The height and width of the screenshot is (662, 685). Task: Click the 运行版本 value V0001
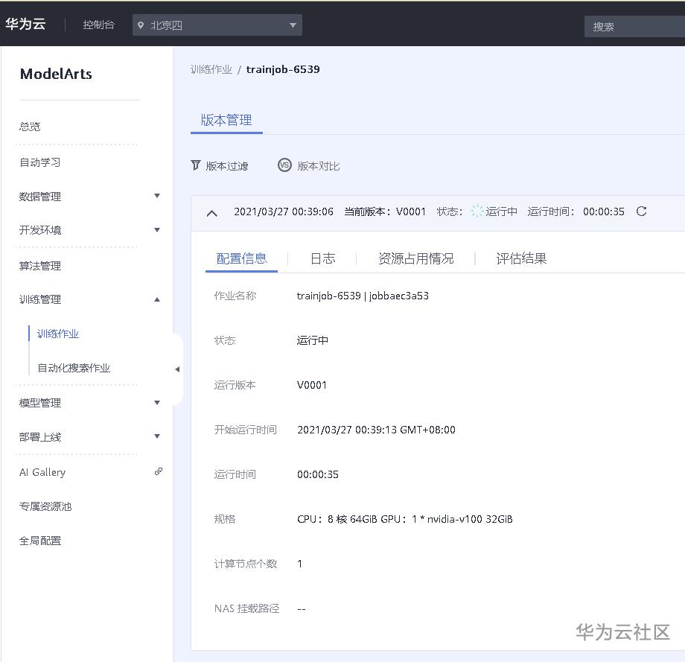click(x=311, y=385)
